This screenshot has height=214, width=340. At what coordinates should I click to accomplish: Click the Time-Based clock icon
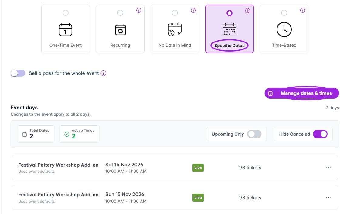click(x=284, y=29)
